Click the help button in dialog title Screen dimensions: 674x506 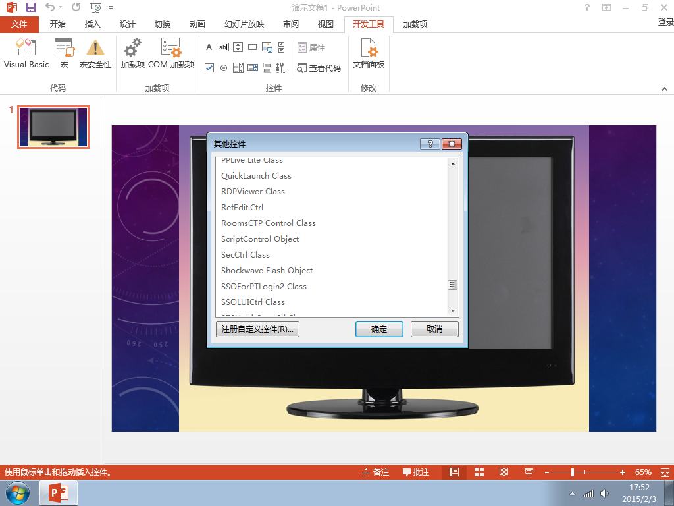430,144
